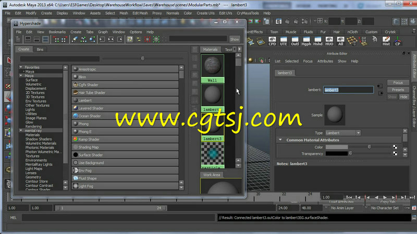Open the Create UVs menu
The image size is (417, 234).
205,13
